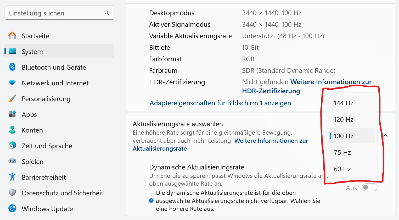Open Datenschutz und Sicherheit settings
This screenshot has width=399, height=220.
[x=62, y=193]
